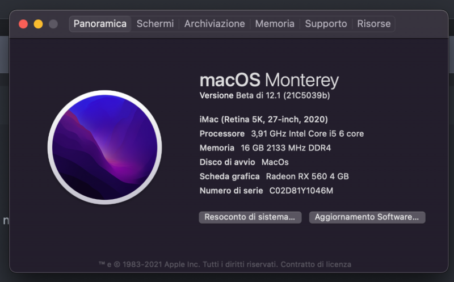Click the Numero di serie label
This screenshot has height=282, width=454.
coord(232,191)
